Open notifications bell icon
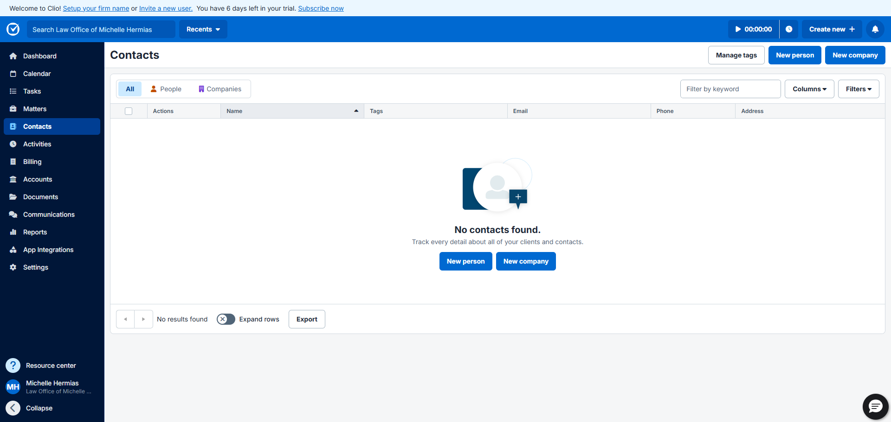Screen dimensions: 891x422 [x=875, y=29]
